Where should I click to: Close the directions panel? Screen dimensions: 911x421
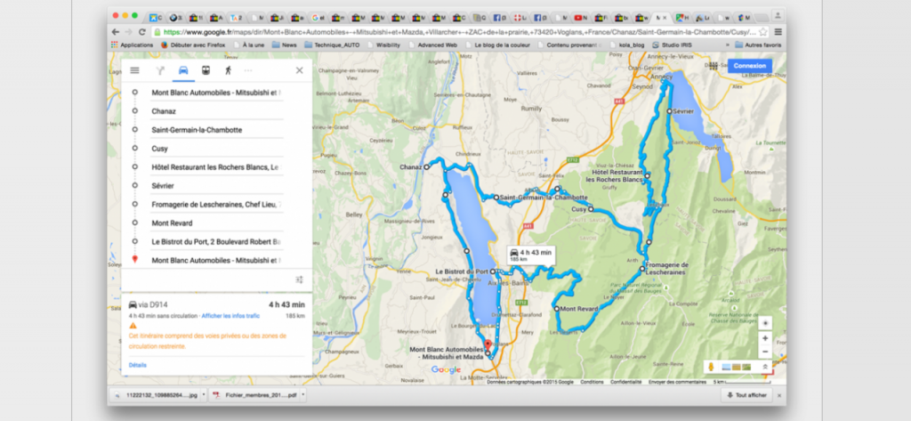pos(299,70)
